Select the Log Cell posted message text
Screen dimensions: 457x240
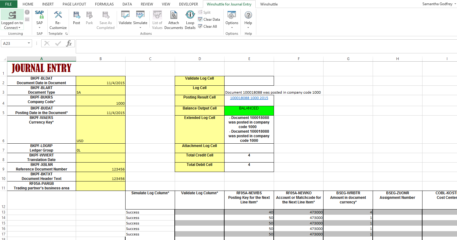273,92
